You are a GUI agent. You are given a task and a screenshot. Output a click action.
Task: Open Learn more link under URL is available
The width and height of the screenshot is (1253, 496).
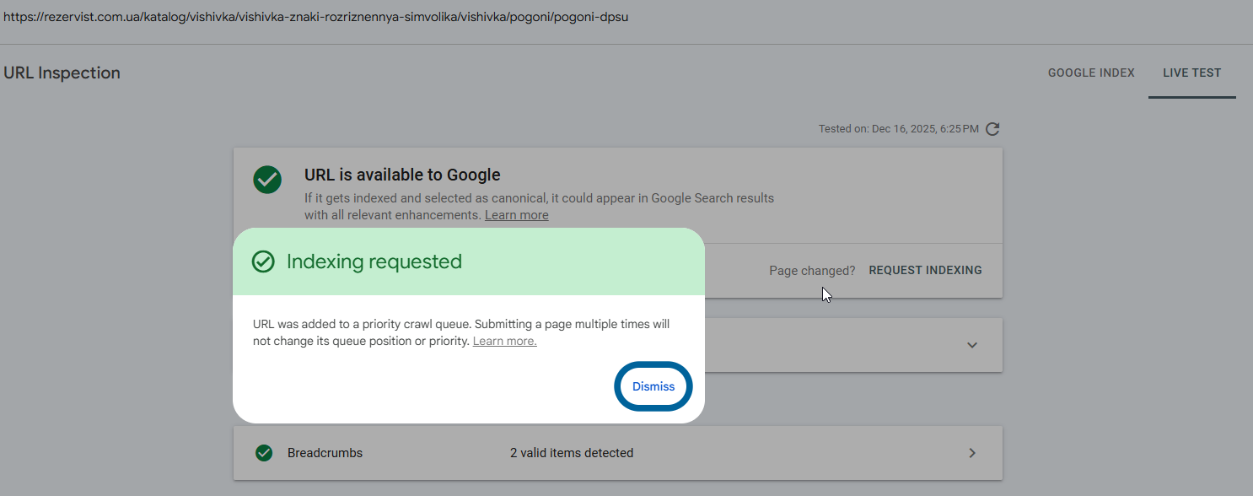point(516,215)
